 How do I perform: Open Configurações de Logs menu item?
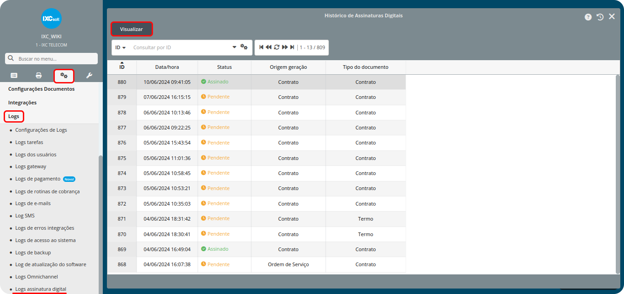[x=41, y=130]
